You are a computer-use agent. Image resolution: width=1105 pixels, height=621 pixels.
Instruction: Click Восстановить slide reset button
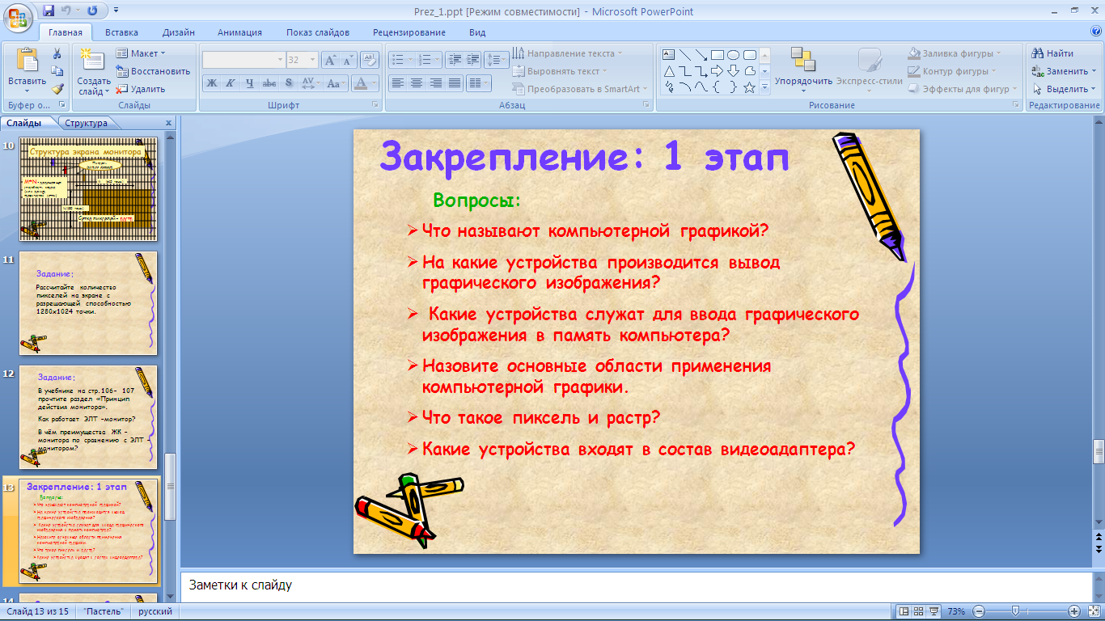pyautogui.click(x=154, y=71)
